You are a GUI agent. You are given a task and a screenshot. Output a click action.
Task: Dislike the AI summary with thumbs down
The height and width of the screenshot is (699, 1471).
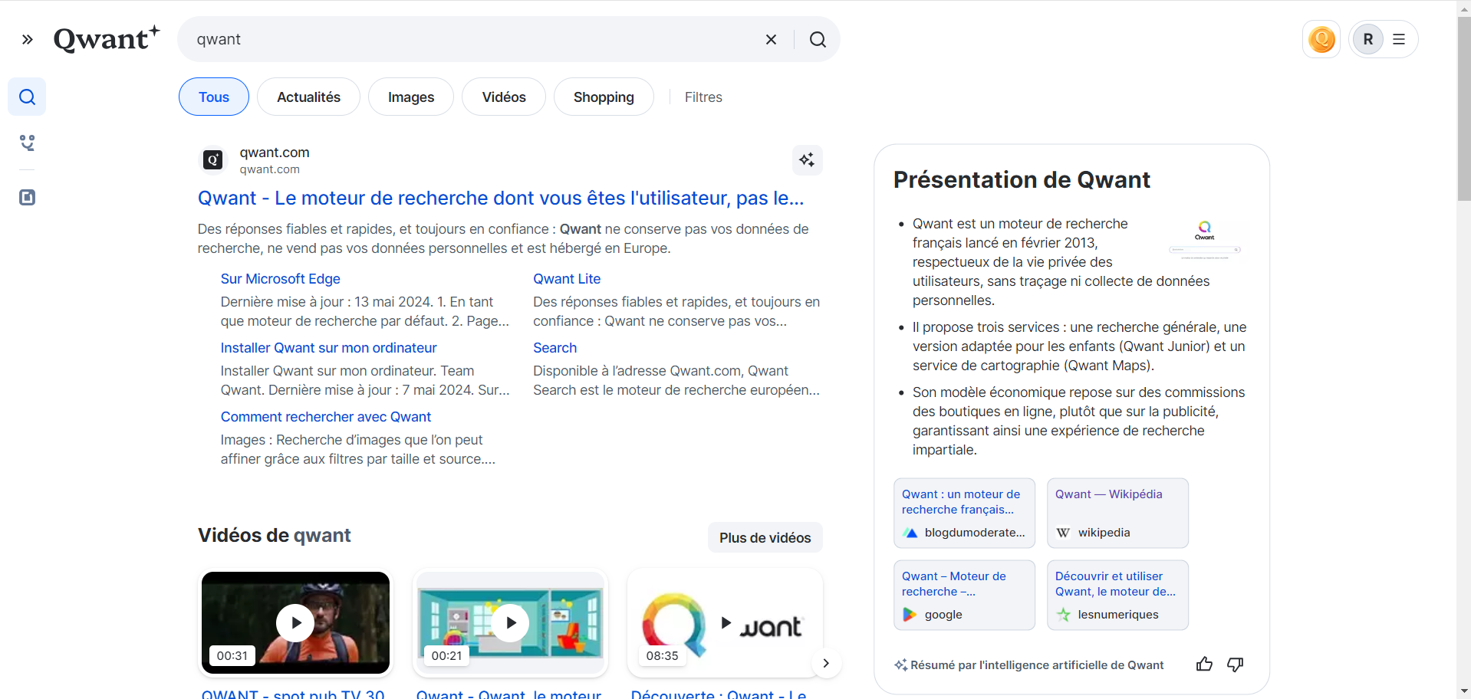1235,665
